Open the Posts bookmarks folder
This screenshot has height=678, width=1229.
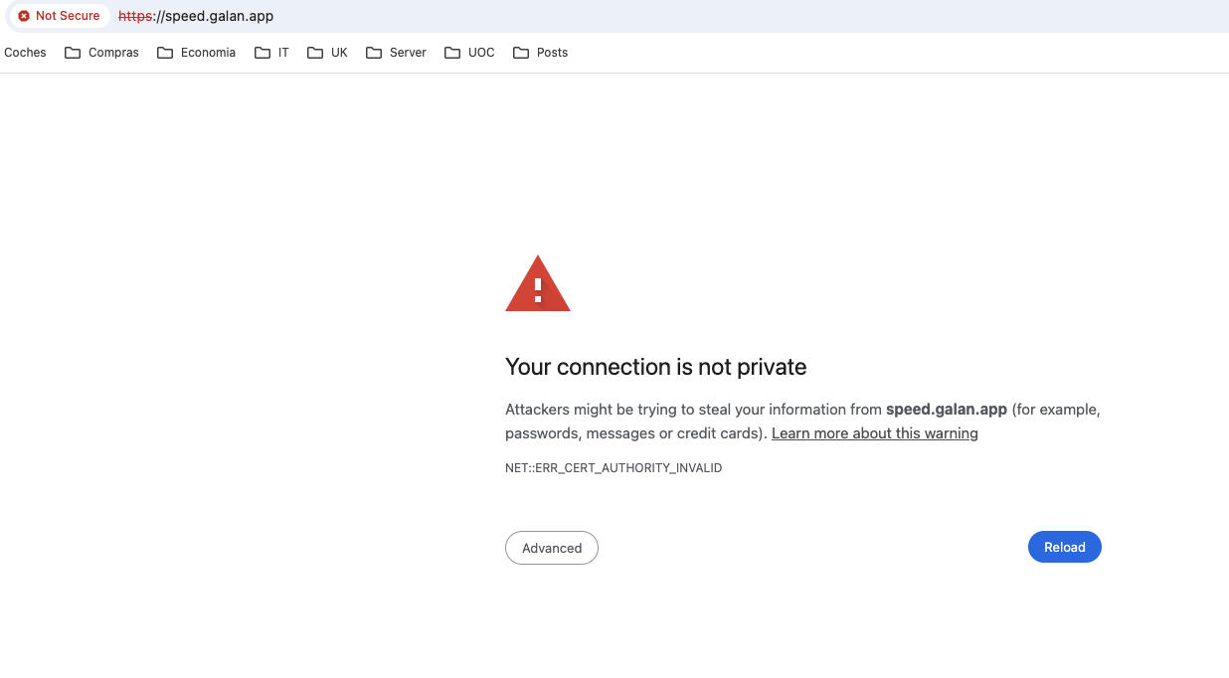(x=540, y=53)
